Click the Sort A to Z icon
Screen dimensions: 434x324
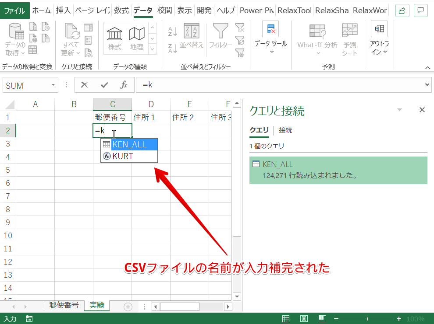pyautogui.click(x=173, y=31)
